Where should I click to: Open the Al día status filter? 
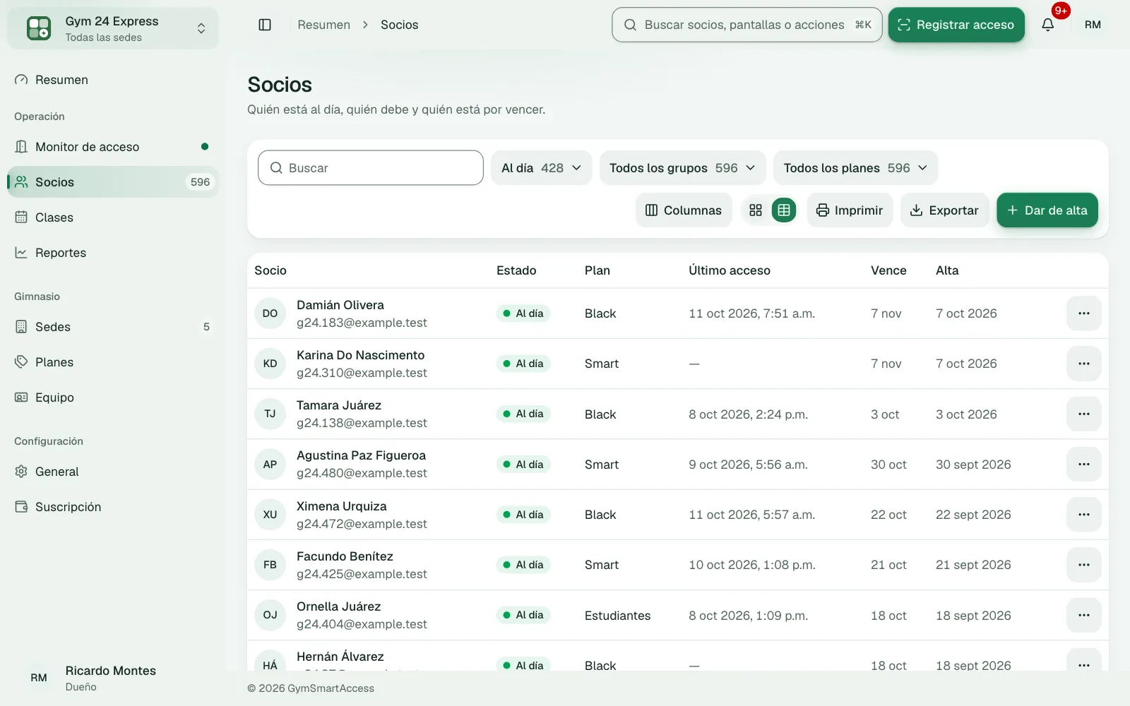(x=541, y=168)
